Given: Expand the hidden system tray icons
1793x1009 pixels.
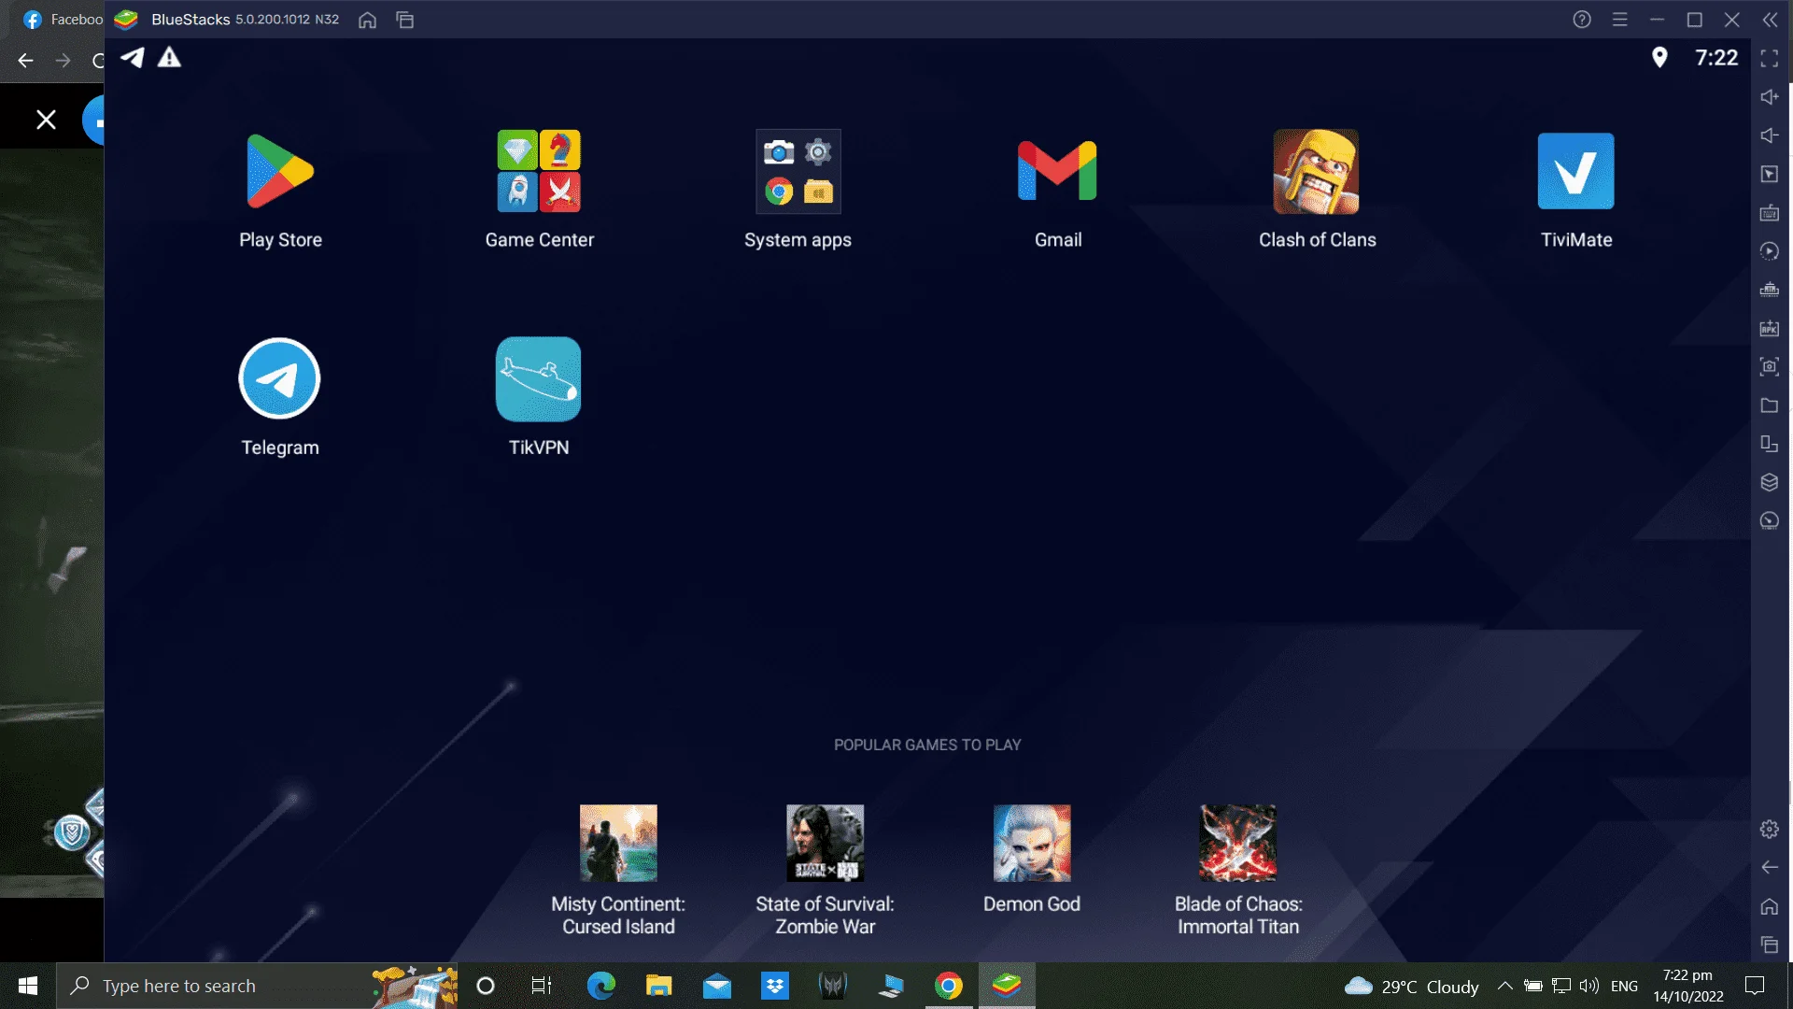Looking at the screenshot, I should [x=1505, y=986].
